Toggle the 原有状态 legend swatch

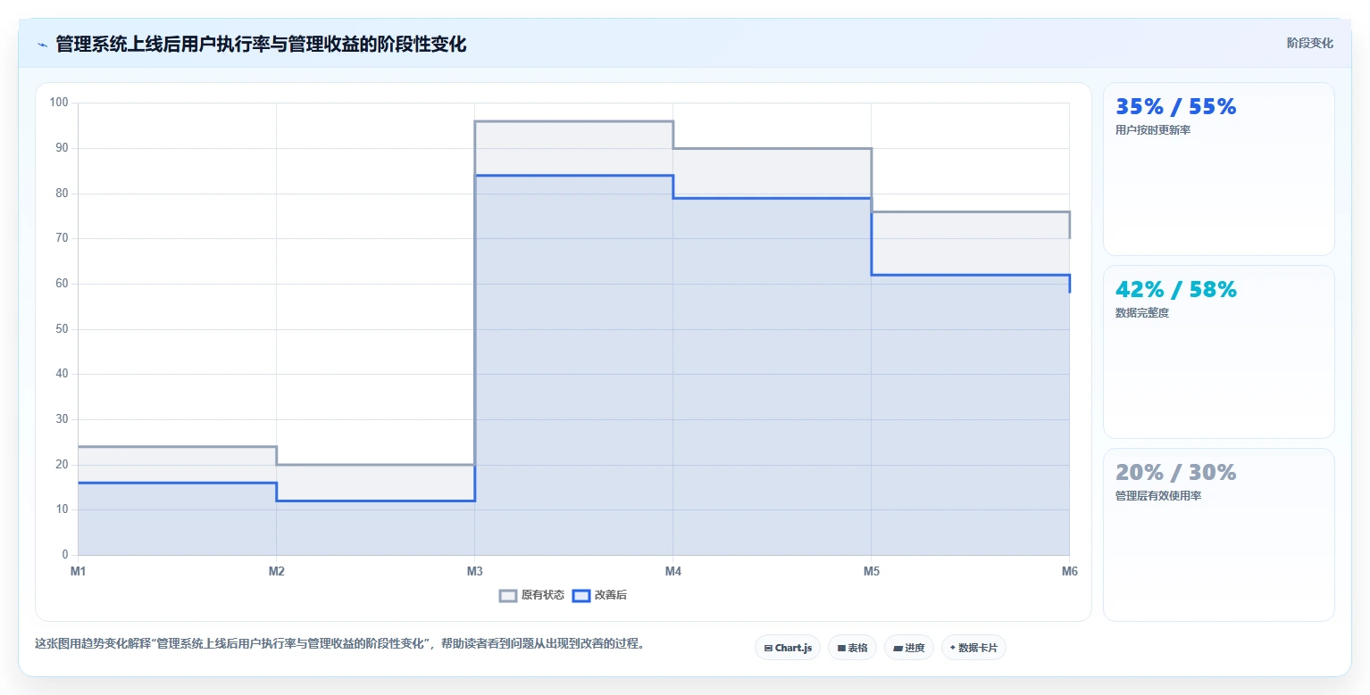(508, 595)
